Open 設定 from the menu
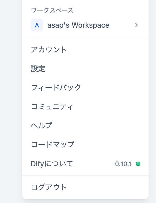The height and width of the screenshot is (203, 156). [x=38, y=69]
